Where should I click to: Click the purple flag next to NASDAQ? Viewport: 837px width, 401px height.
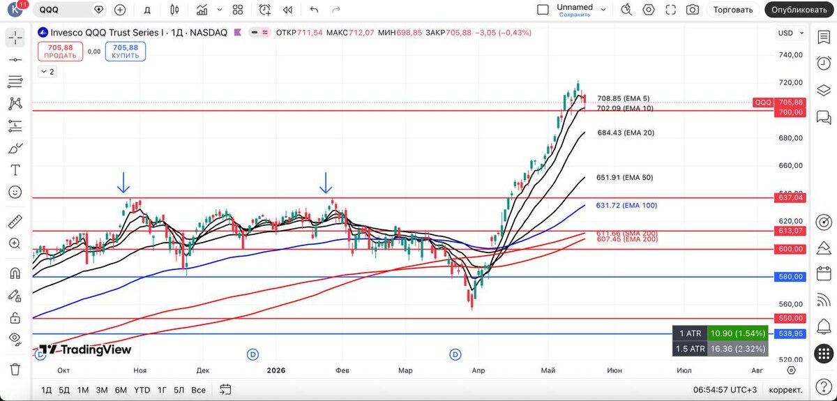[238, 33]
